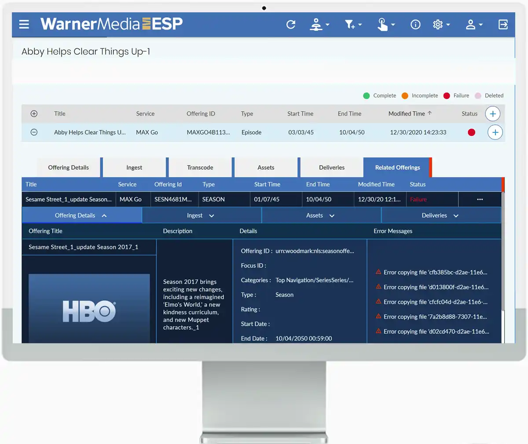
Task: Click the End Time header in top table
Action: 349,113
